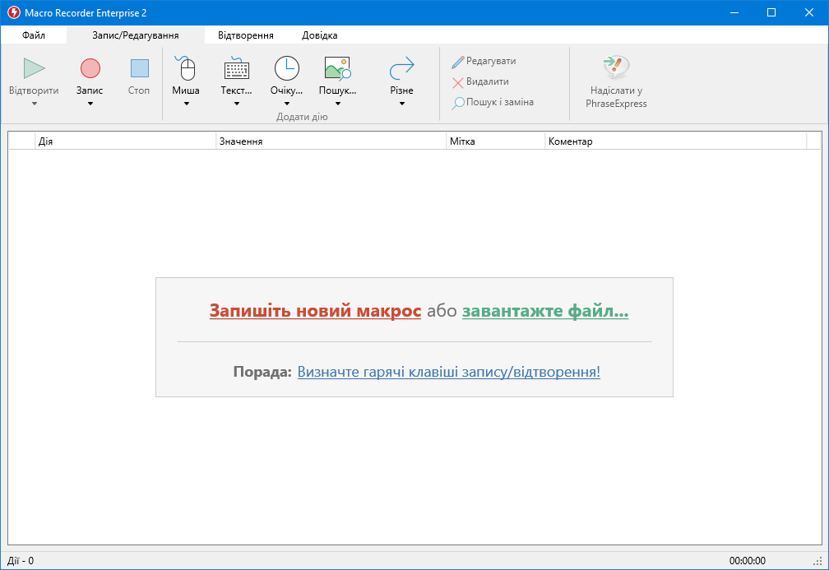Click the blue Стоп square icon
This screenshot has width=829, height=570.
coord(139,68)
